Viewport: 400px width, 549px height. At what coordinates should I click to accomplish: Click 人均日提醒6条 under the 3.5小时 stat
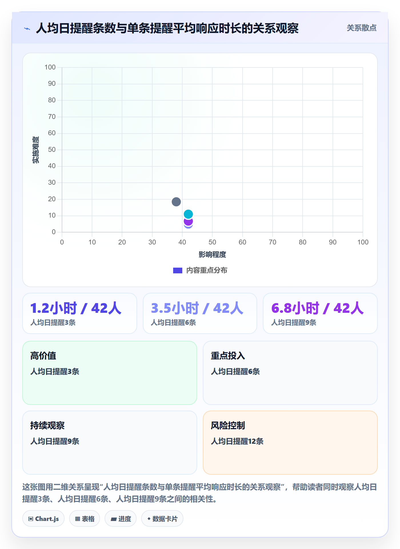[x=173, y=323]
